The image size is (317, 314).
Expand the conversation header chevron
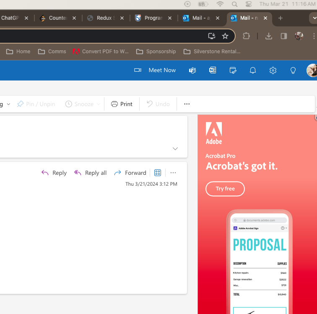(175, 148)
